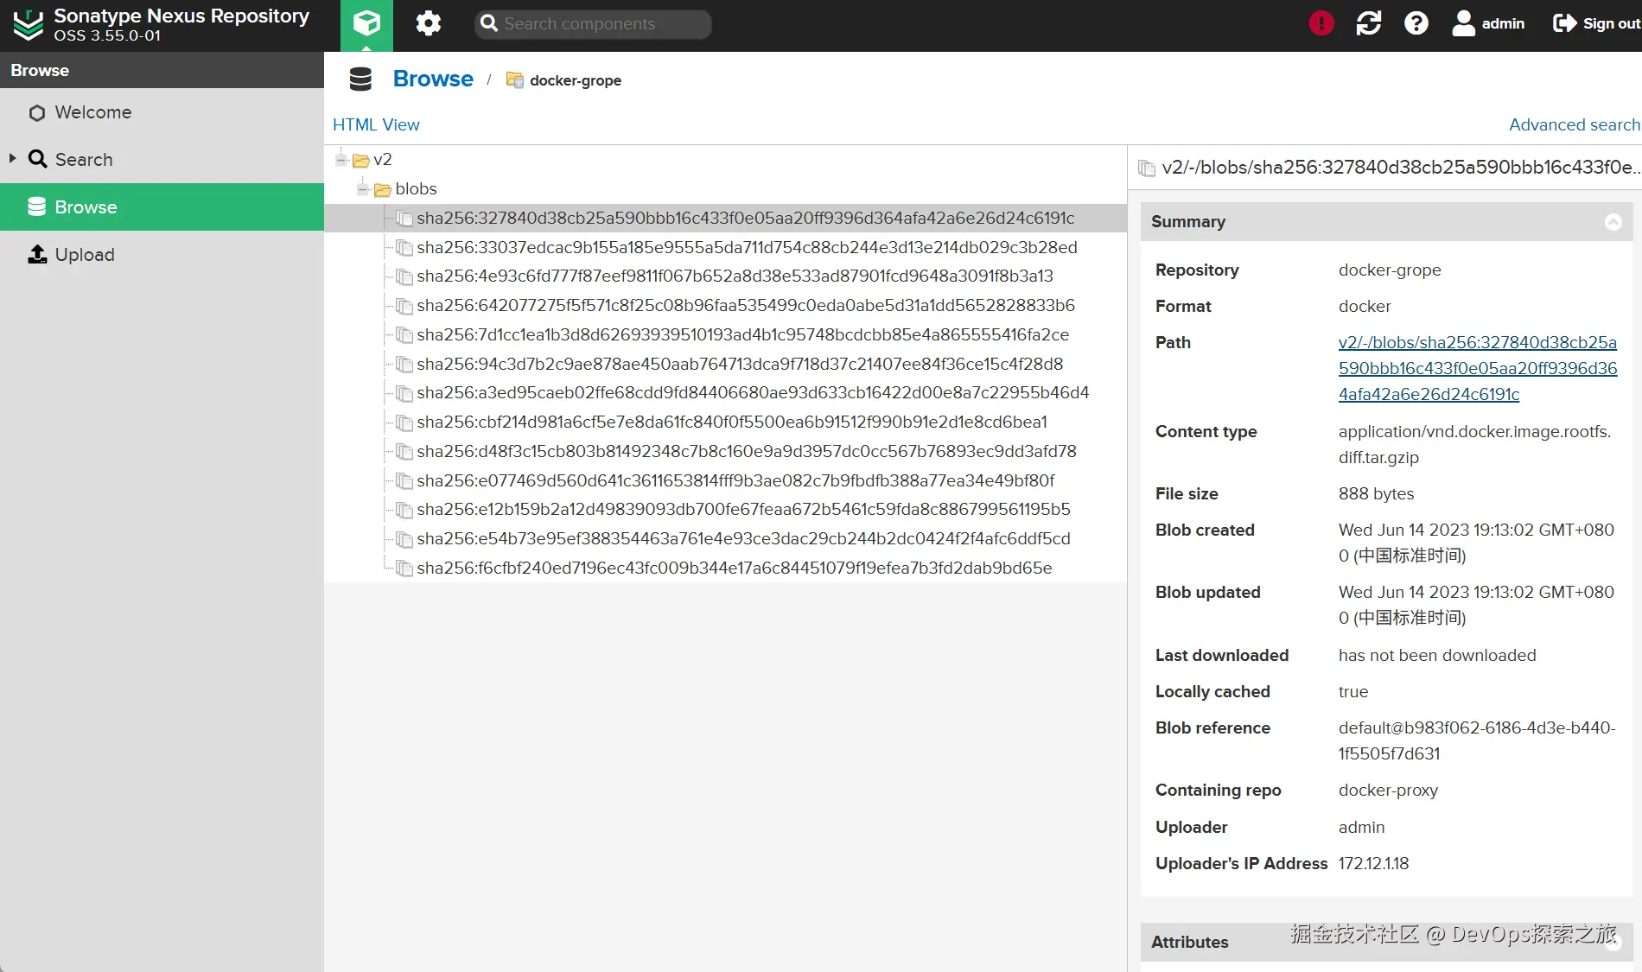Collapse the Summary panel section
Image resolution: width=1642 pixels, height=972 pixels.
(x=1613, y=222)
